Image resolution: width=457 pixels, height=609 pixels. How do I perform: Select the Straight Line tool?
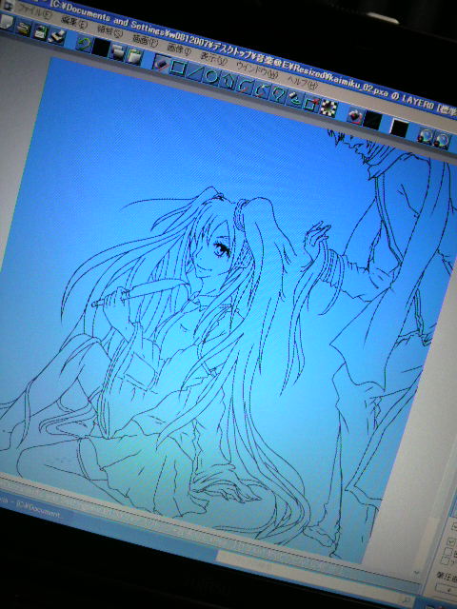coord(194,72)
